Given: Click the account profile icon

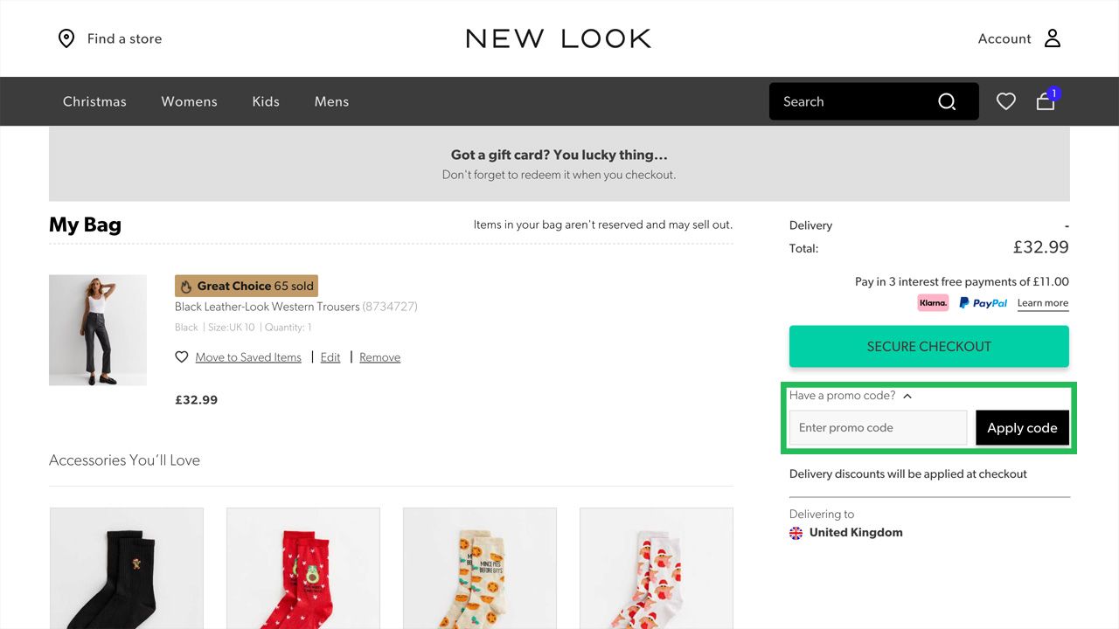Looking at the screenshot, I should (1053, 38).
